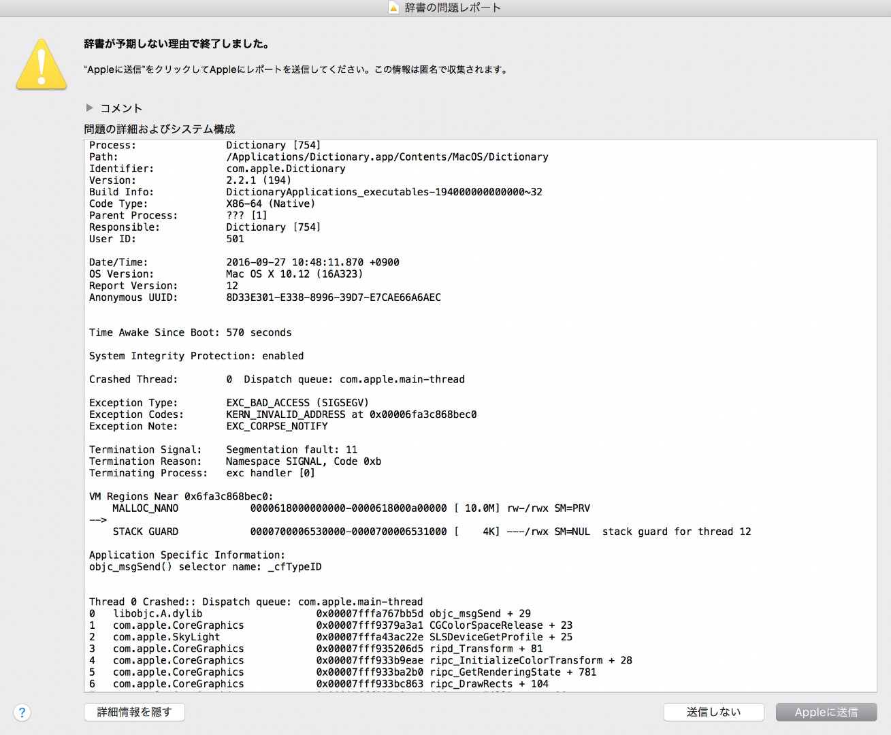Click the small document icon in the title bar
The width and height of the screenshot is (891, 735).
pyautogui.click(x=393, y=7)
